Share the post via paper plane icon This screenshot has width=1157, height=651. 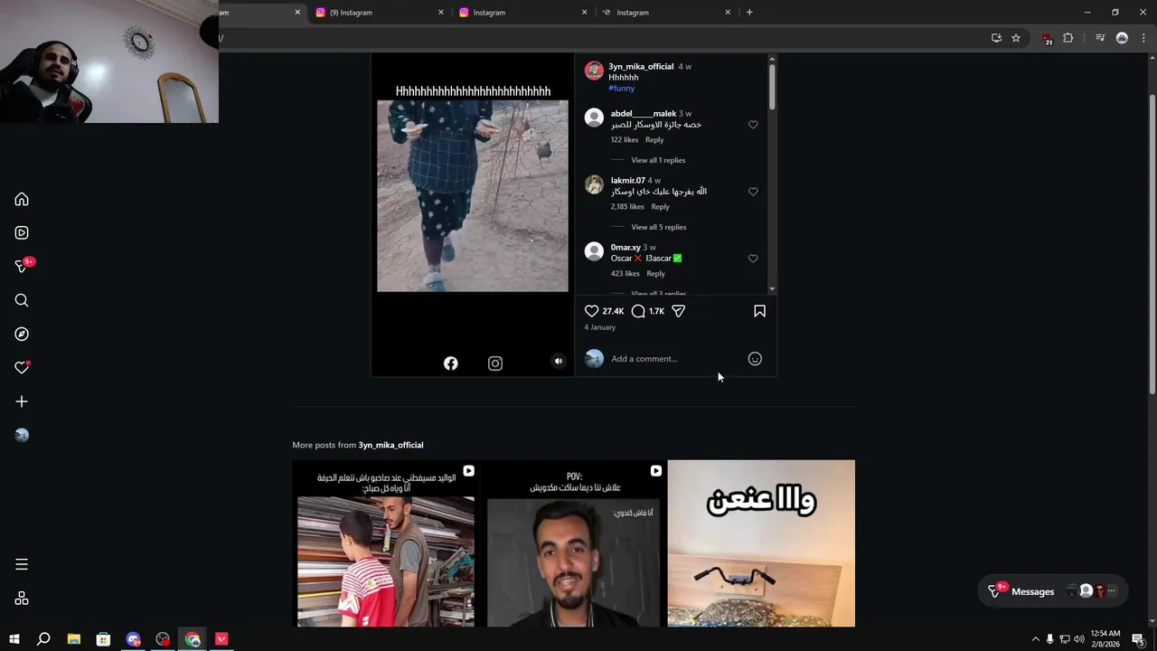(679, 311)
